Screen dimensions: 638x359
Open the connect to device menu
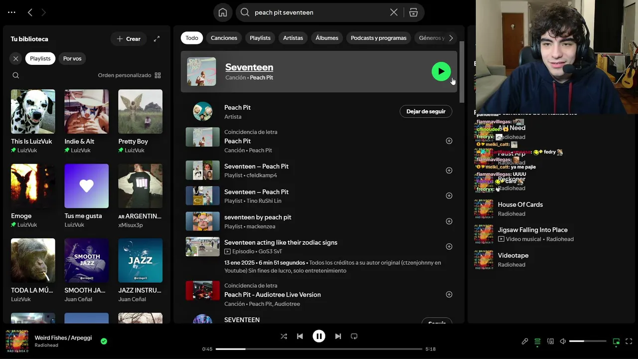tap(550, 342)
